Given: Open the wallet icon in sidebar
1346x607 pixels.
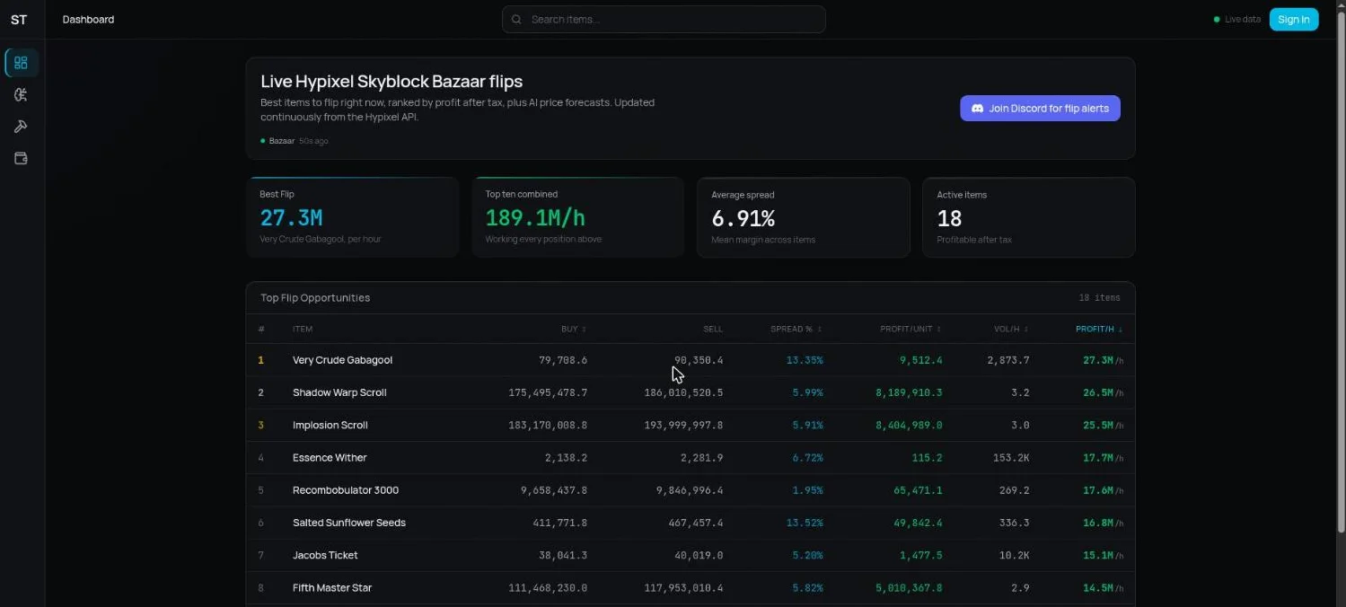Looking at the screenshot, I should [22, 158].
